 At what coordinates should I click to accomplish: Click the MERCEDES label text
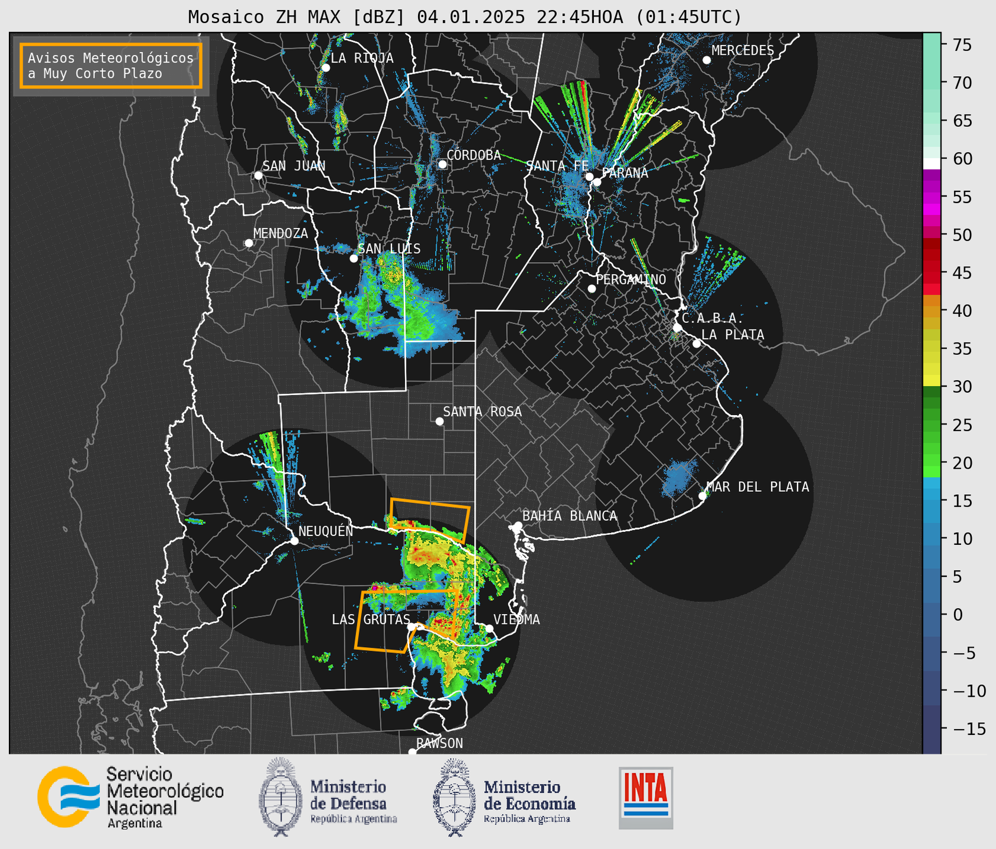742,51
